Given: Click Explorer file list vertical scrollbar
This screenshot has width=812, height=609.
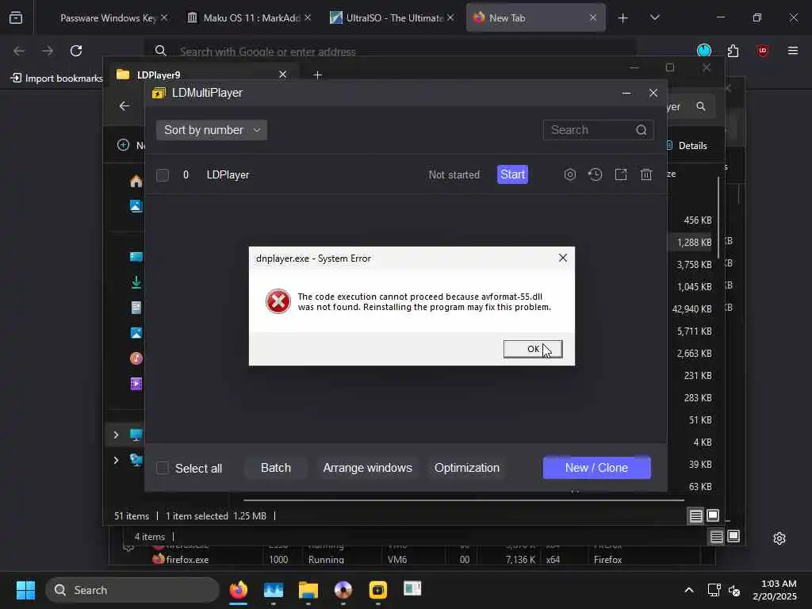Looking at the screenshot, I should pos(718,217).
